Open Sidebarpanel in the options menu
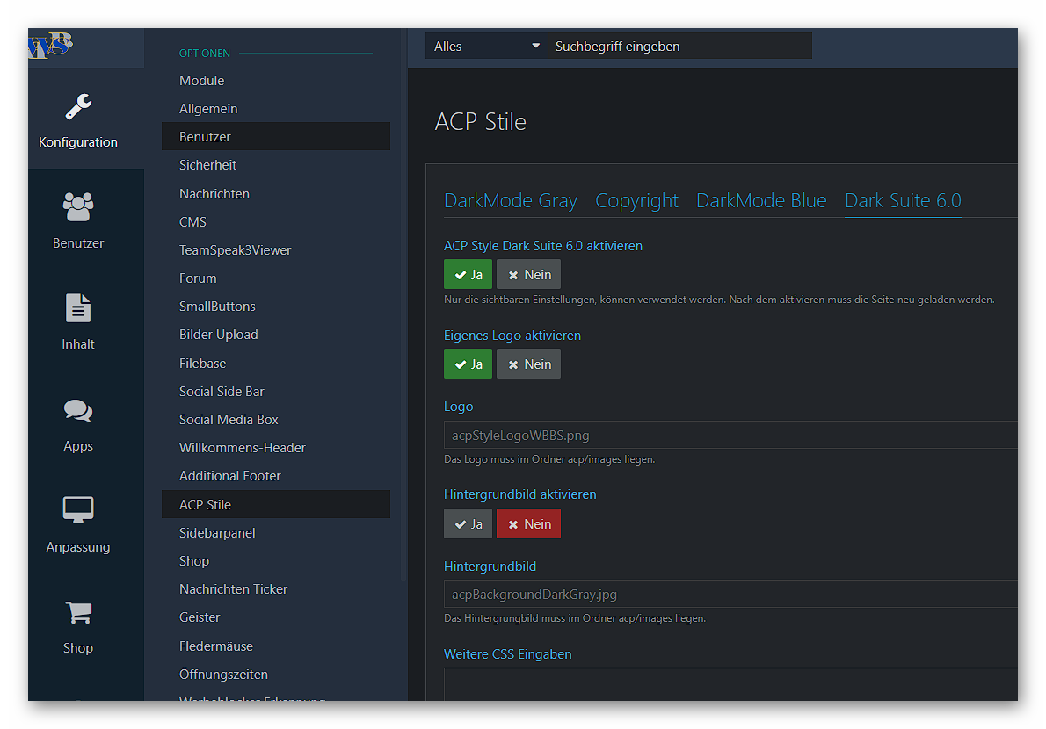The image size is (1046, 729). pos(216,532)
